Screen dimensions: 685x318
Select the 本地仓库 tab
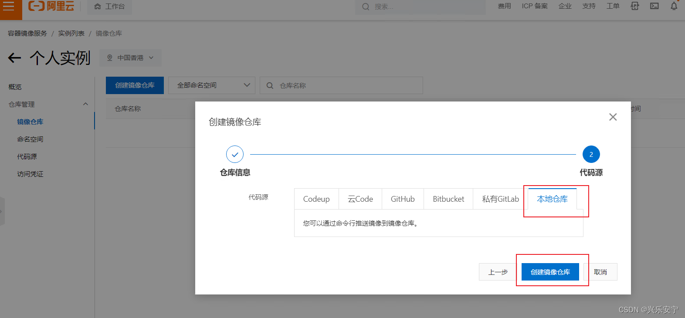tap(553, 199)
